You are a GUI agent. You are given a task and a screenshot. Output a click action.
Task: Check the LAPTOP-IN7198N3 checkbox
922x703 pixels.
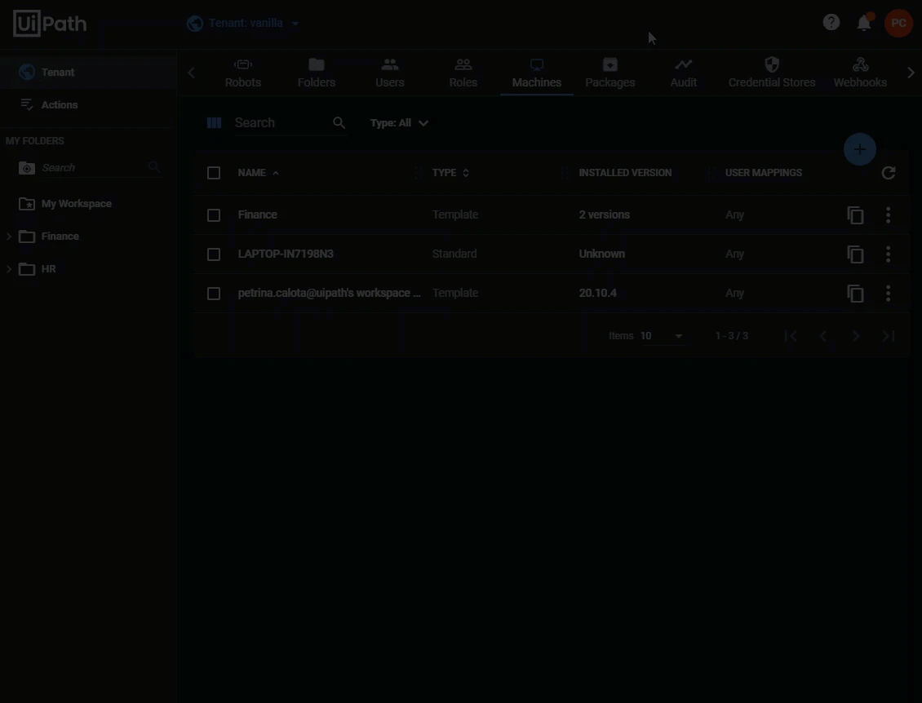point(214,254)
